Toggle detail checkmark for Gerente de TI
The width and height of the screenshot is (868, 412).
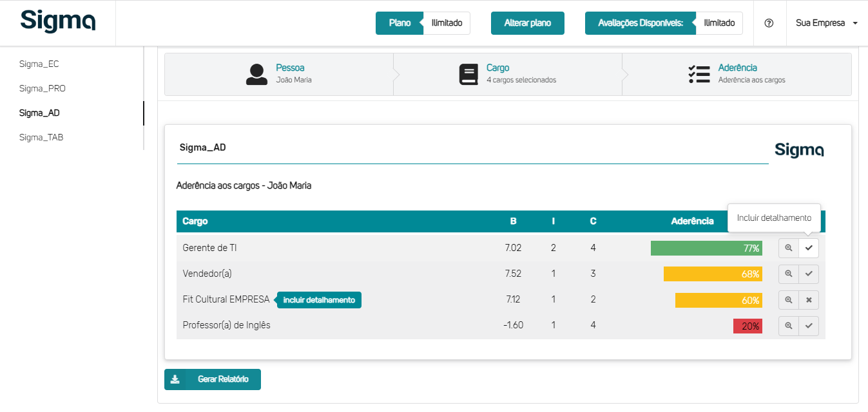[x=809, y=248]
